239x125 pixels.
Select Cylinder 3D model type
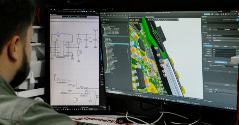(x=226, y=46)
